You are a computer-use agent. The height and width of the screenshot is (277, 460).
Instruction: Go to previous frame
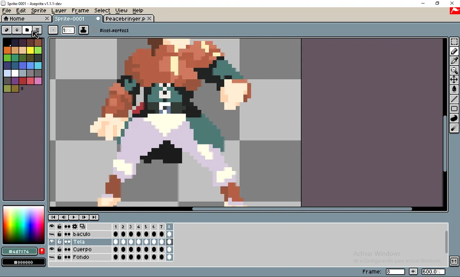63,217
